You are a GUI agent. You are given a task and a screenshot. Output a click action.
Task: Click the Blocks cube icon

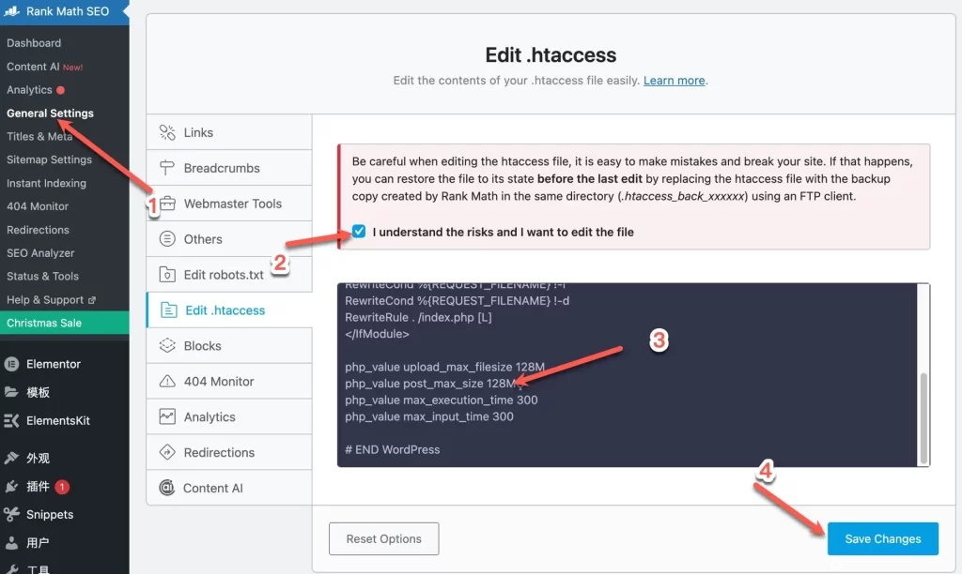point(167,345)
